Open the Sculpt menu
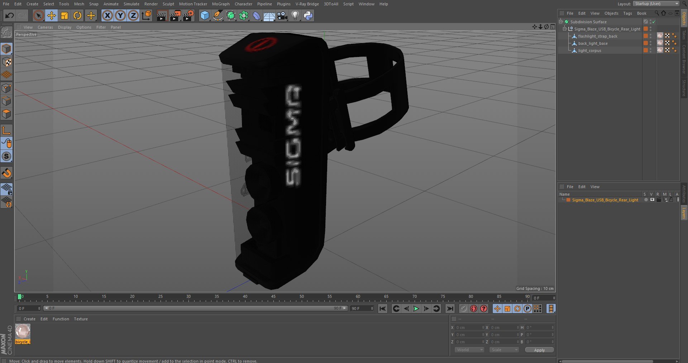The image size is (688, 363). click(168, 4)
